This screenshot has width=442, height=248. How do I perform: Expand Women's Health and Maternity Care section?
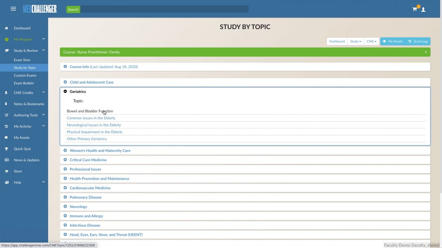point(245,151)
